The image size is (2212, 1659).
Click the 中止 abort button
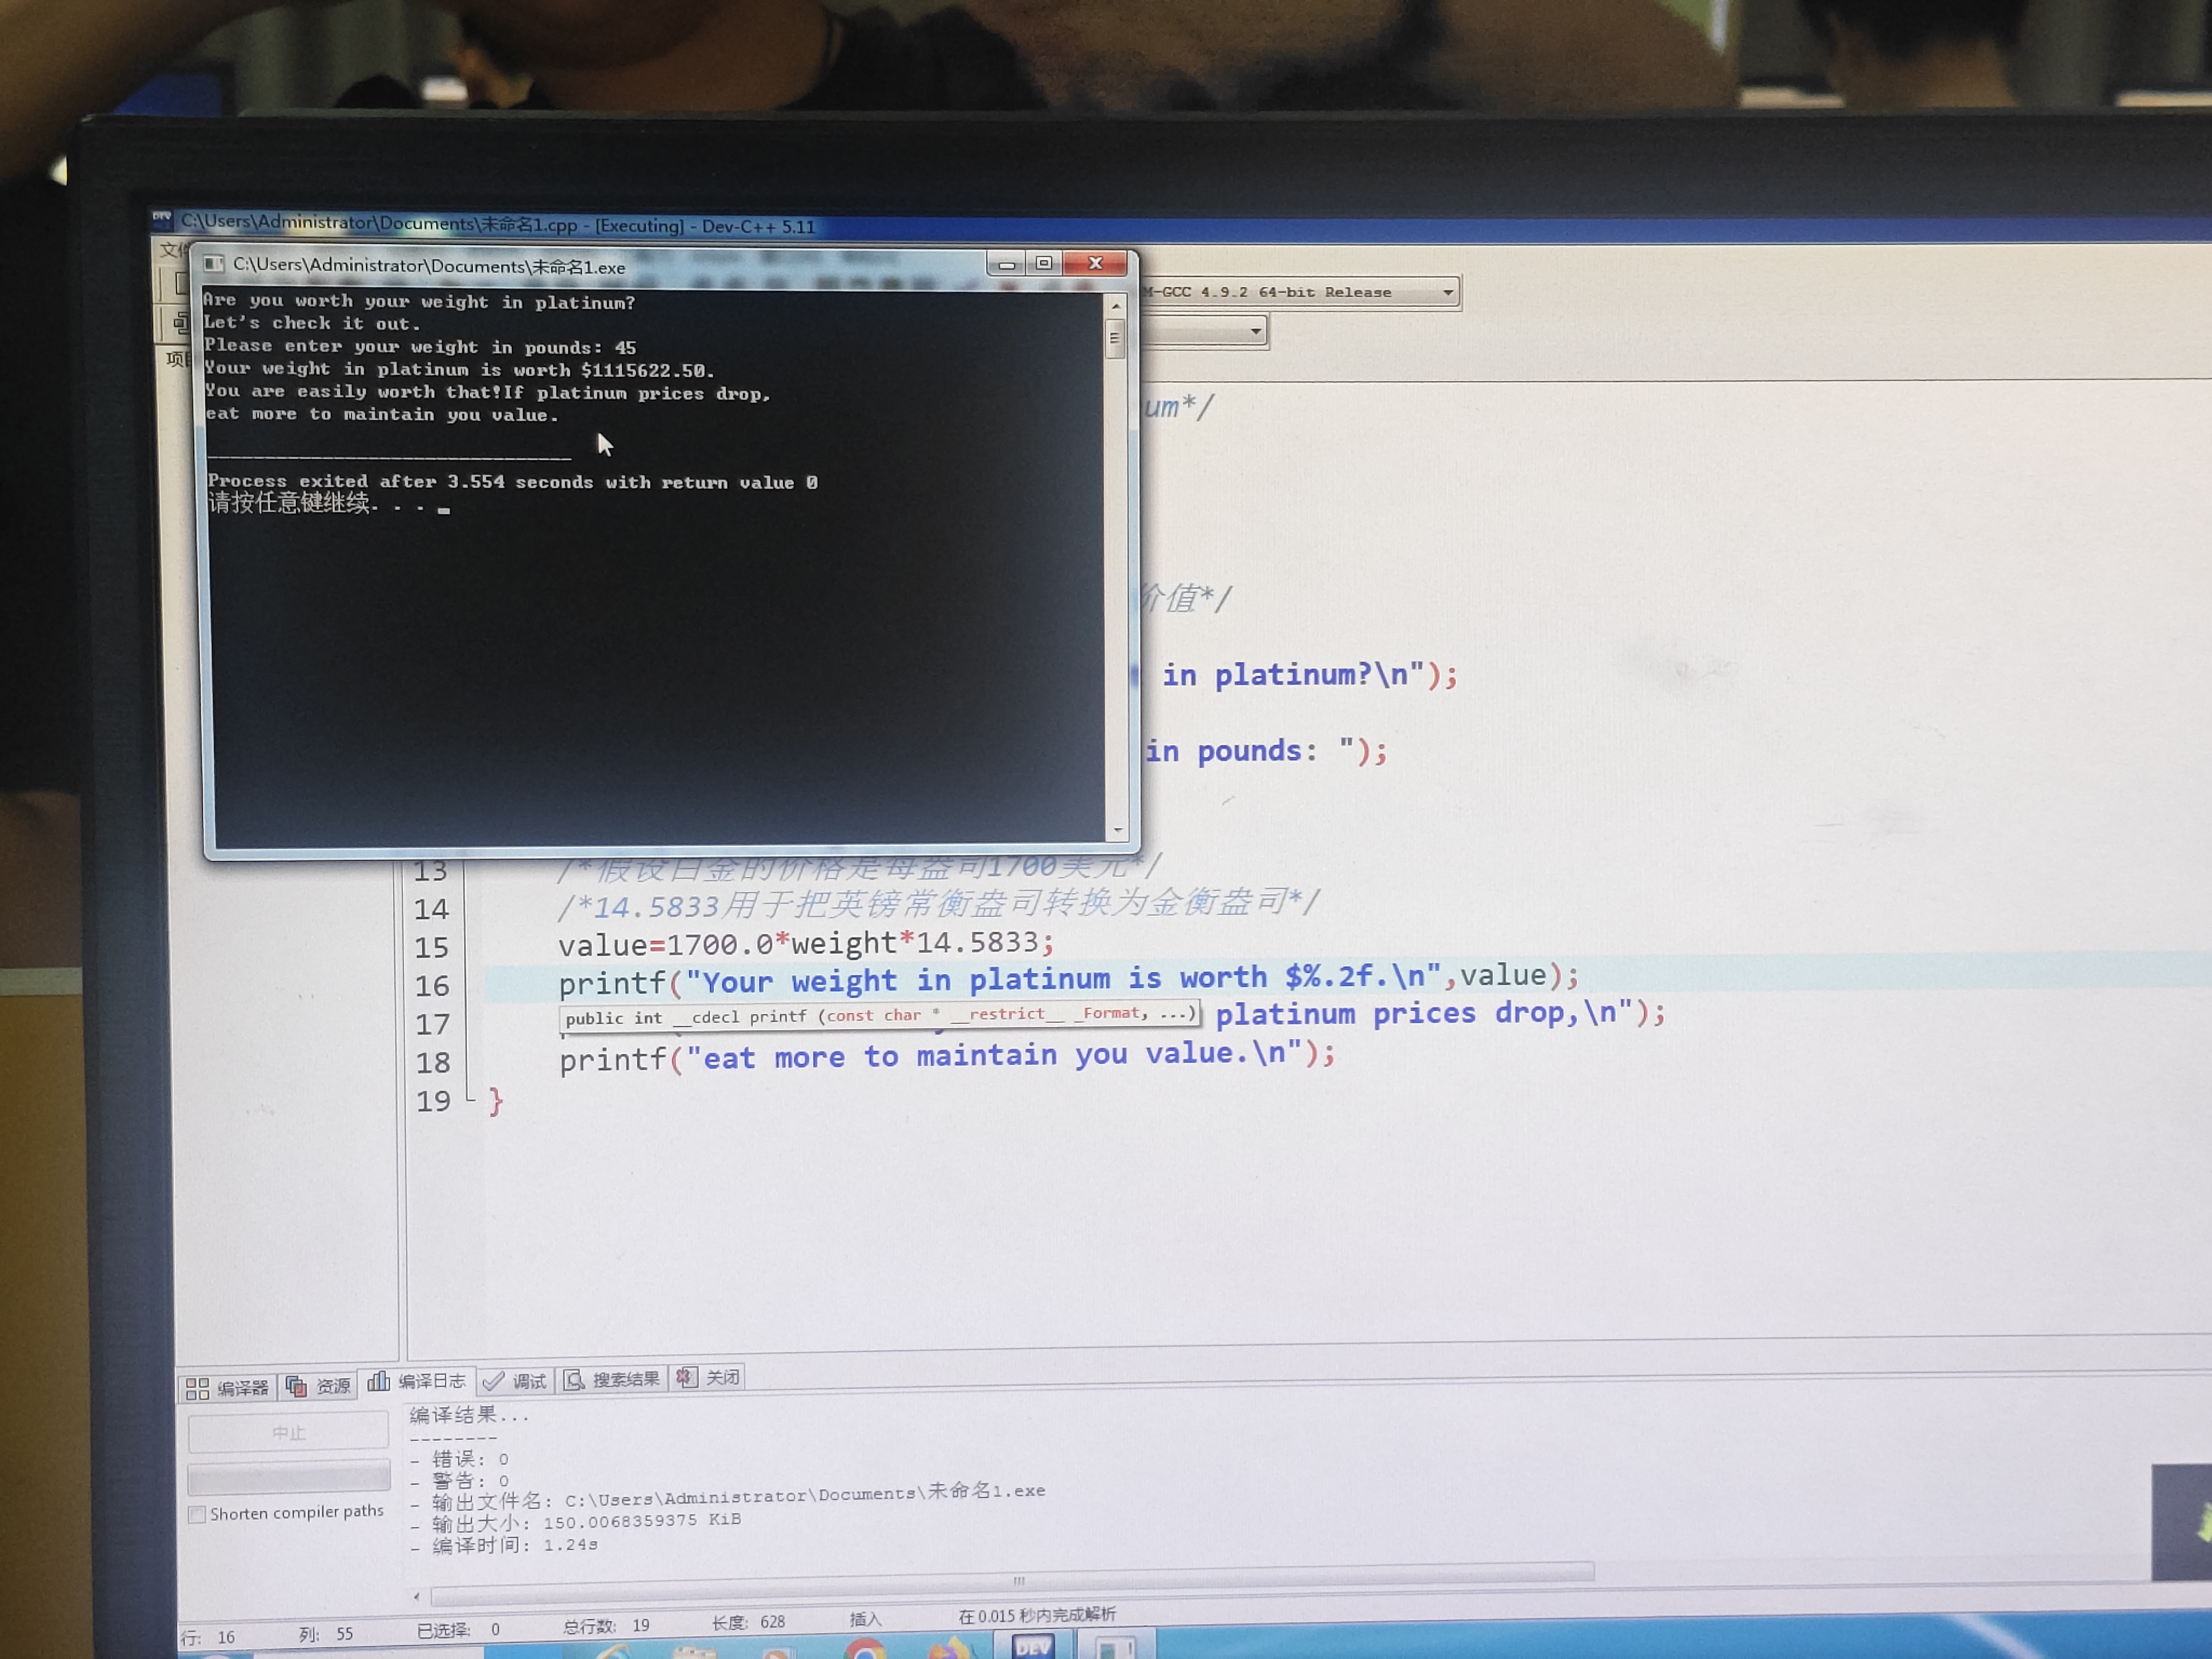(288, 1433)
